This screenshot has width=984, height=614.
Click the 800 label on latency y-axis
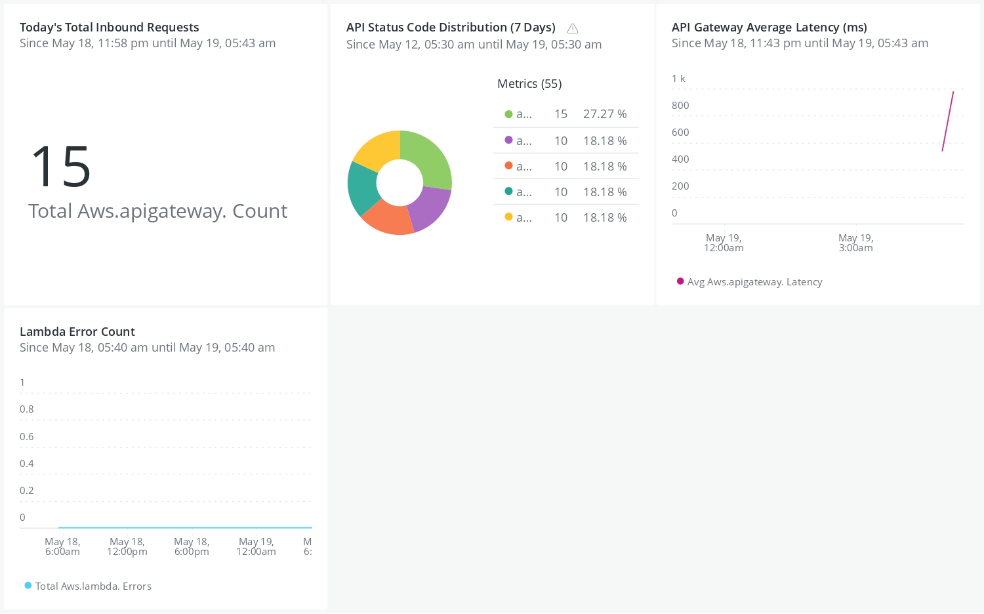coord(680,106)
